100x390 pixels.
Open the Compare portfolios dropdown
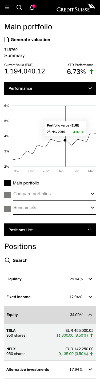54,194
